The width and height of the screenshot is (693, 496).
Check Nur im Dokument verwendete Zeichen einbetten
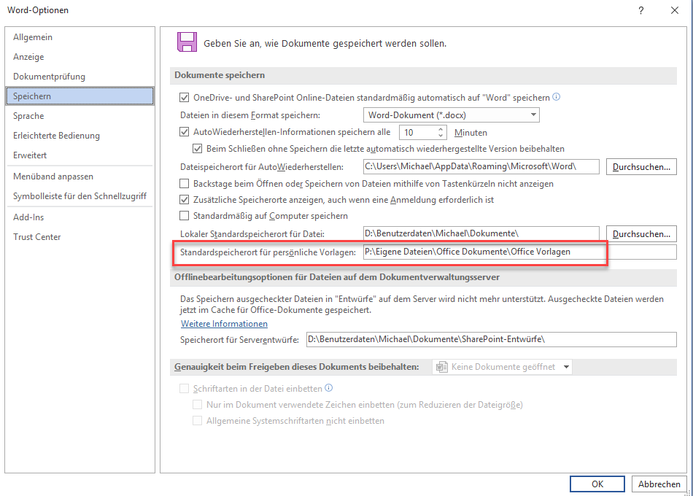[197, 405]
